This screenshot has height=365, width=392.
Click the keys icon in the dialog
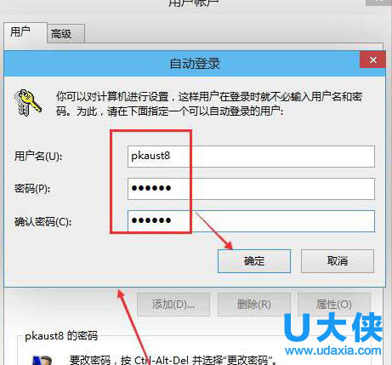click(x=28, y=103)
